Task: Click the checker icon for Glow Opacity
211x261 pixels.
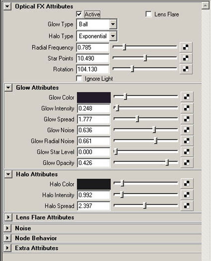Action: click(x=187, y=163)
